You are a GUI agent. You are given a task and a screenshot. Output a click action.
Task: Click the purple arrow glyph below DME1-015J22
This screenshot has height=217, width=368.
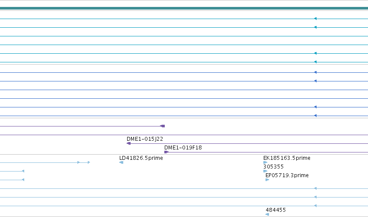(128, 143)
